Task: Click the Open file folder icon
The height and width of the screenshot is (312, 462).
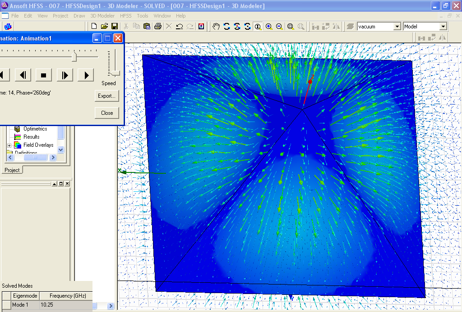Action: (x=104, y=26)
